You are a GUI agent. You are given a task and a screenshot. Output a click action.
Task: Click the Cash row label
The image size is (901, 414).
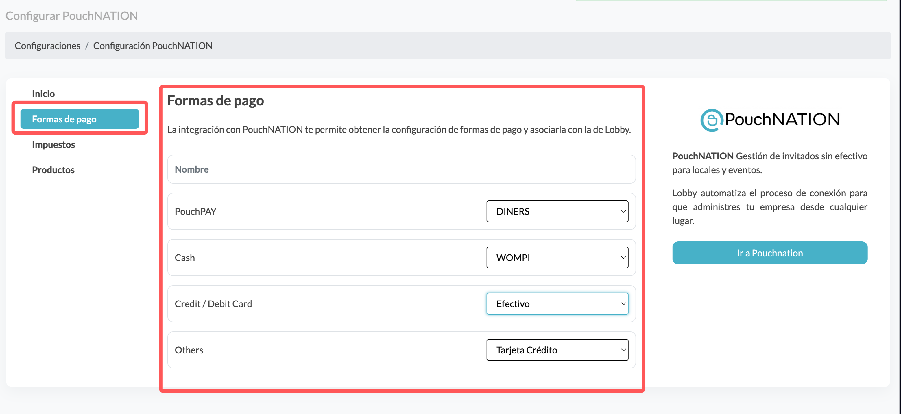[185, 258]
